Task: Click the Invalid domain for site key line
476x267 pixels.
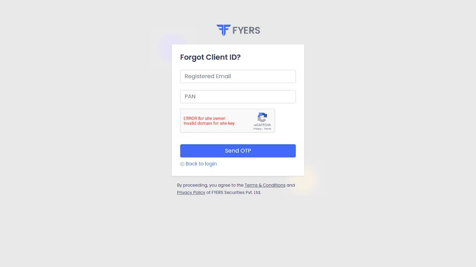Action: pos(209,123)
